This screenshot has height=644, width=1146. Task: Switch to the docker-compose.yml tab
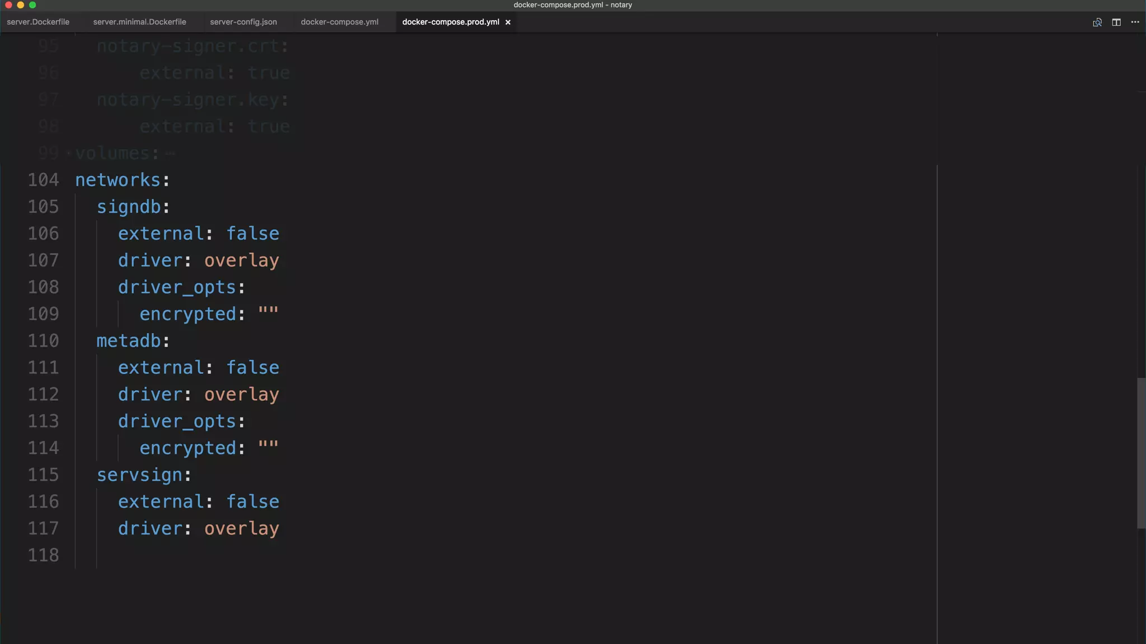pos(340,22)
